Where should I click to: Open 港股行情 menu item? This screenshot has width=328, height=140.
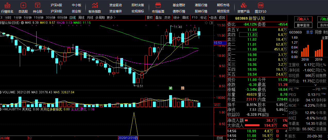pyautogui.click(x=201, y=5)
